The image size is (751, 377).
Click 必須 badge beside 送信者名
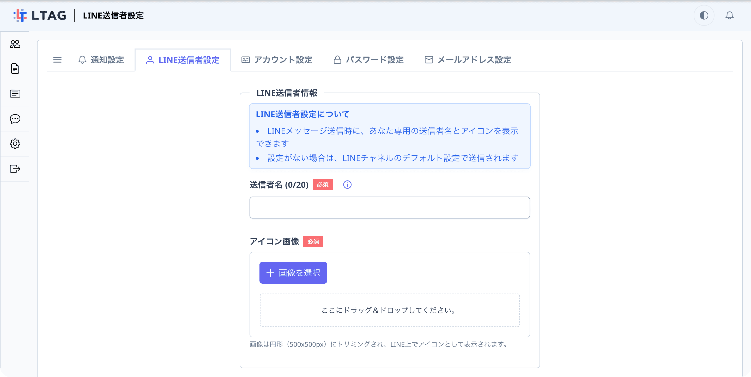point(323,185)
